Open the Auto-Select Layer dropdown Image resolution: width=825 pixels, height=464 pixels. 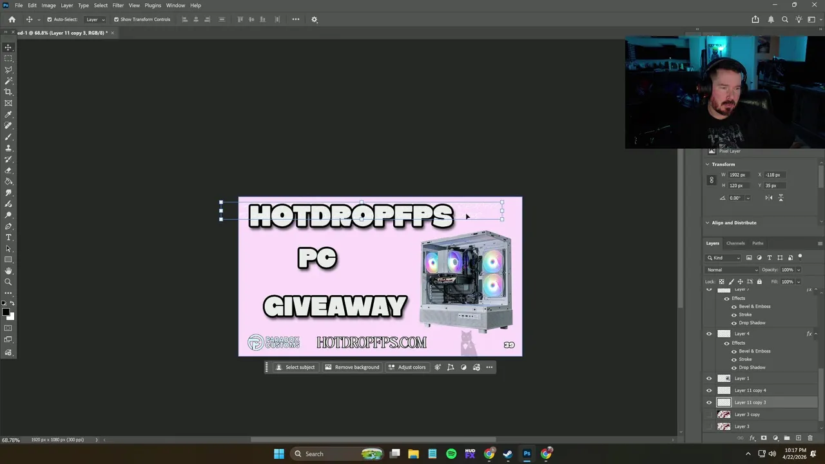coord(95,19)
